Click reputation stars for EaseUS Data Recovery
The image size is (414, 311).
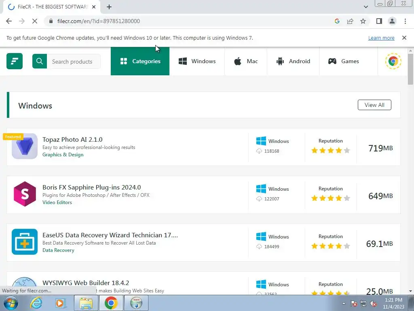331,246
